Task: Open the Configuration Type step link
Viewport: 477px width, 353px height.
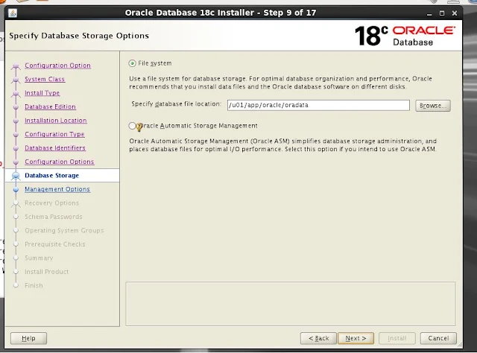Action: tap(54, 134)
